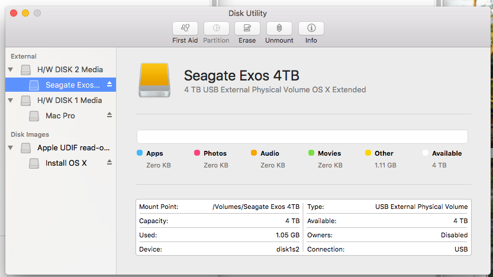The height and width of the screenshot is (277, 493).
Task: Collapse the H/W DISK 2 Media tree
Action: click(11, 69)
